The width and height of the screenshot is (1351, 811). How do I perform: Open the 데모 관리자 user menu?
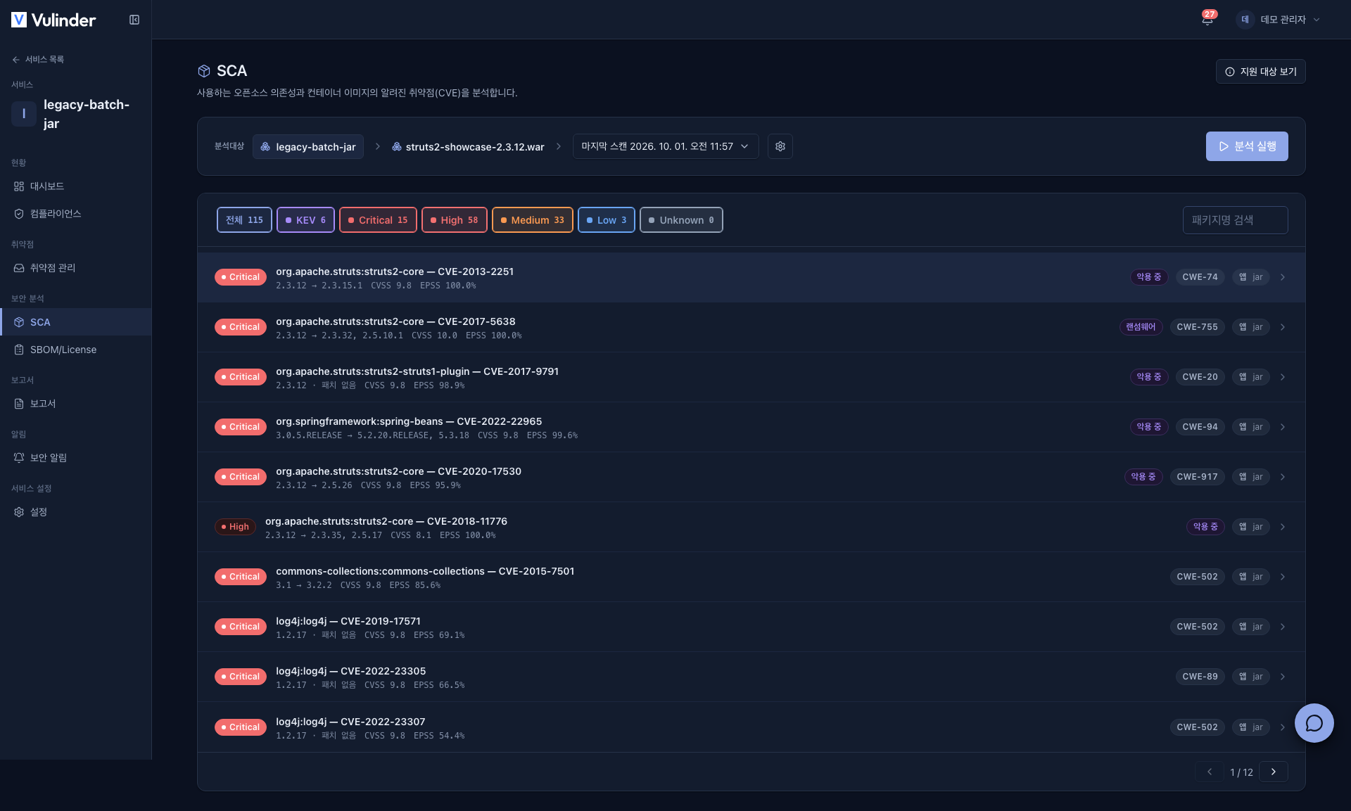point(1279,20)
